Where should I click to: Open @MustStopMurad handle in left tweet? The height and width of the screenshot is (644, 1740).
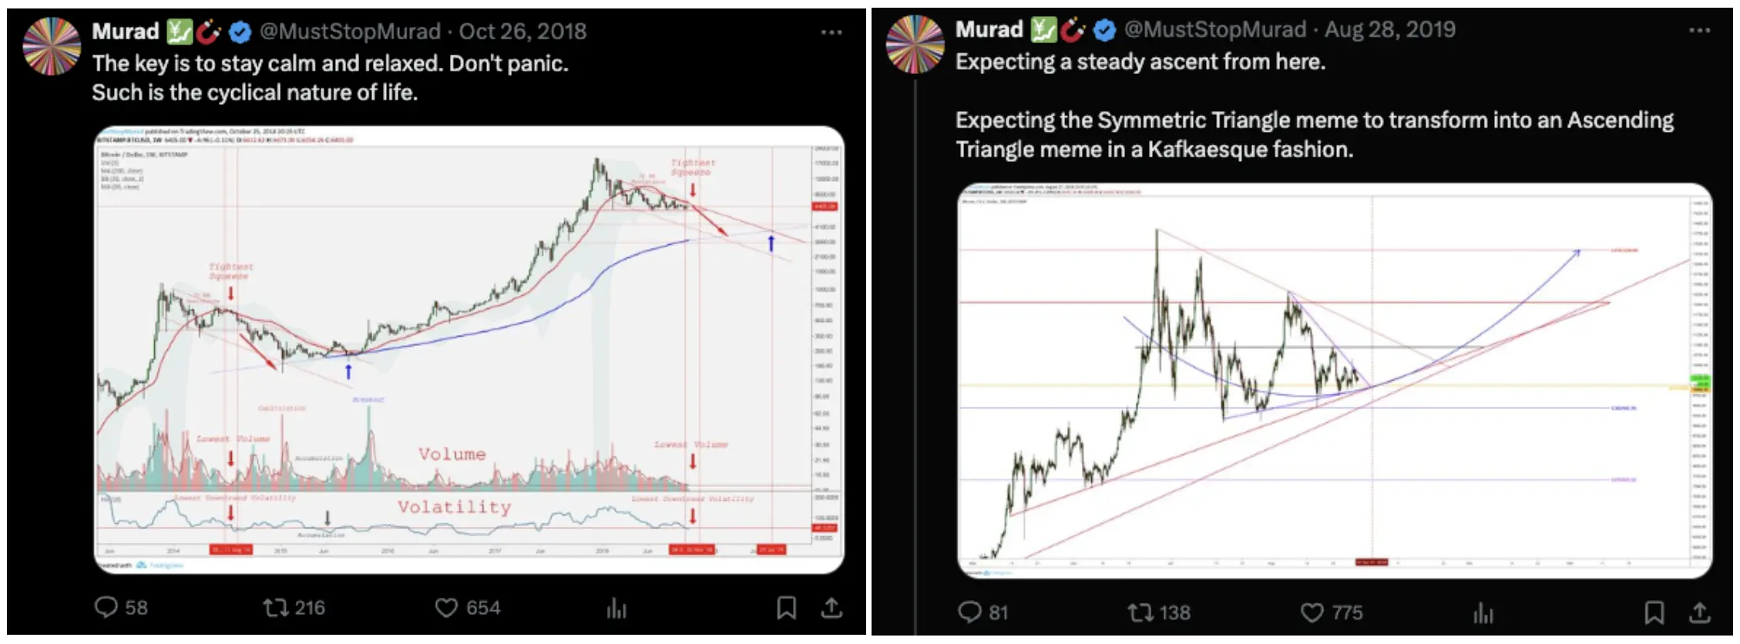tap(350, 32)
